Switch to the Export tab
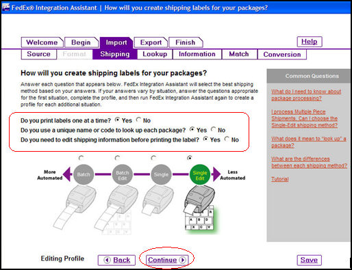The width and height of the screenshot is (352, 270). point(151,42)
